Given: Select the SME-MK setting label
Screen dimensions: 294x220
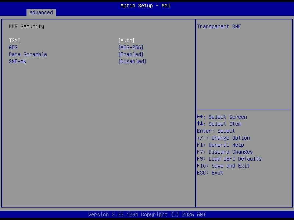Looking at the screenshot, I should (18, 61).
